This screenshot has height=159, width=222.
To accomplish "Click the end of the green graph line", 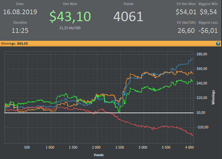I will point(193,82).
